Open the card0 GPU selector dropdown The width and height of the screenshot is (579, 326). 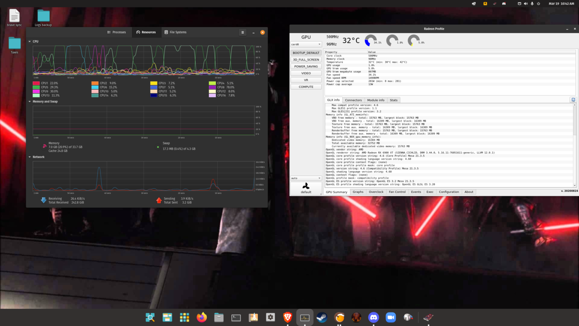tap(306, 44)
